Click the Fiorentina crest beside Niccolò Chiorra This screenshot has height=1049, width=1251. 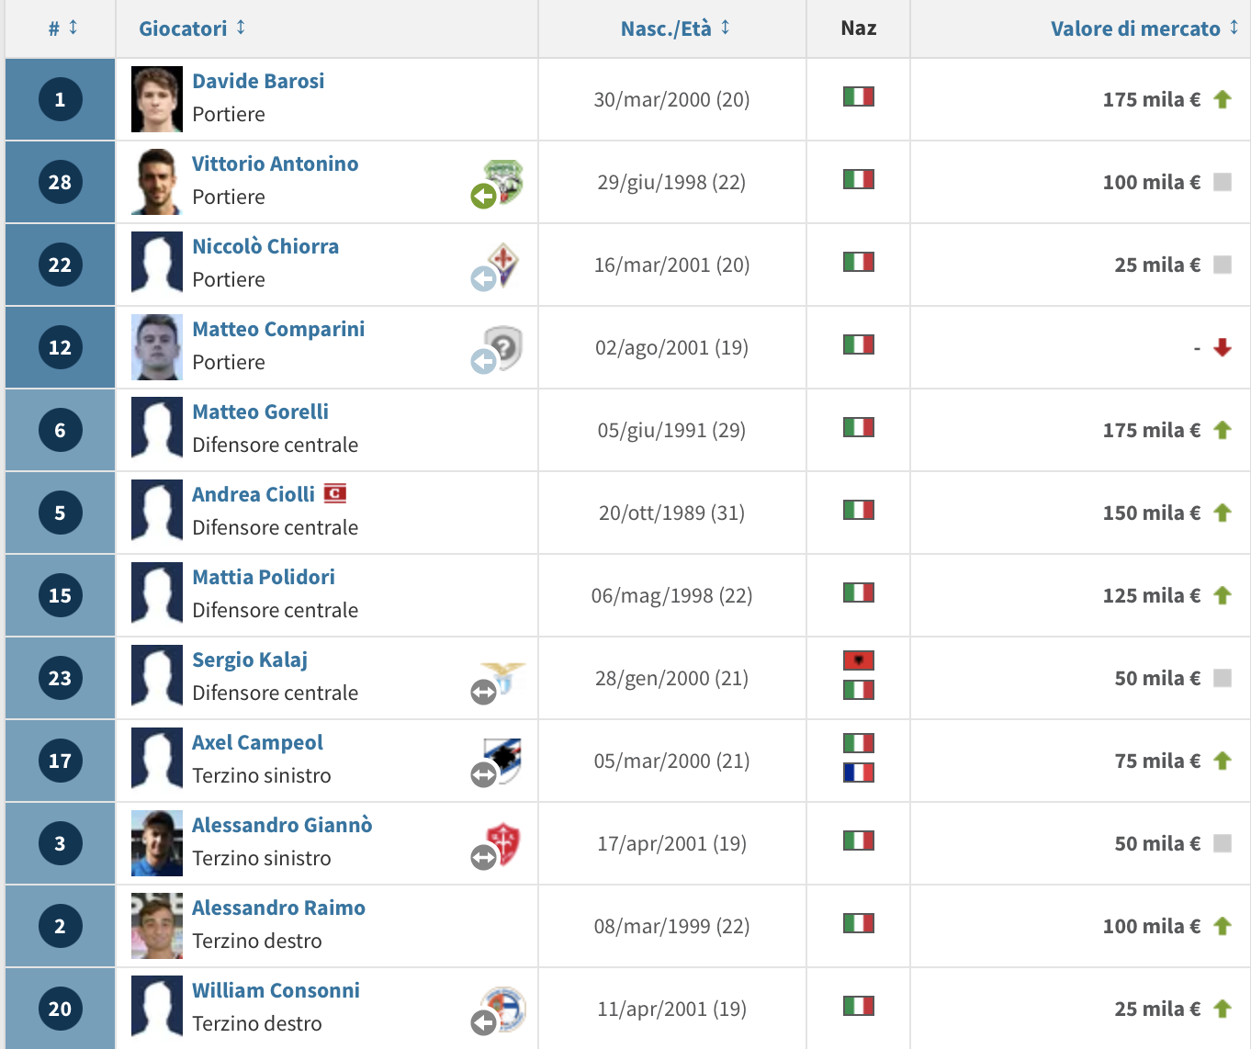click(503, 262)
